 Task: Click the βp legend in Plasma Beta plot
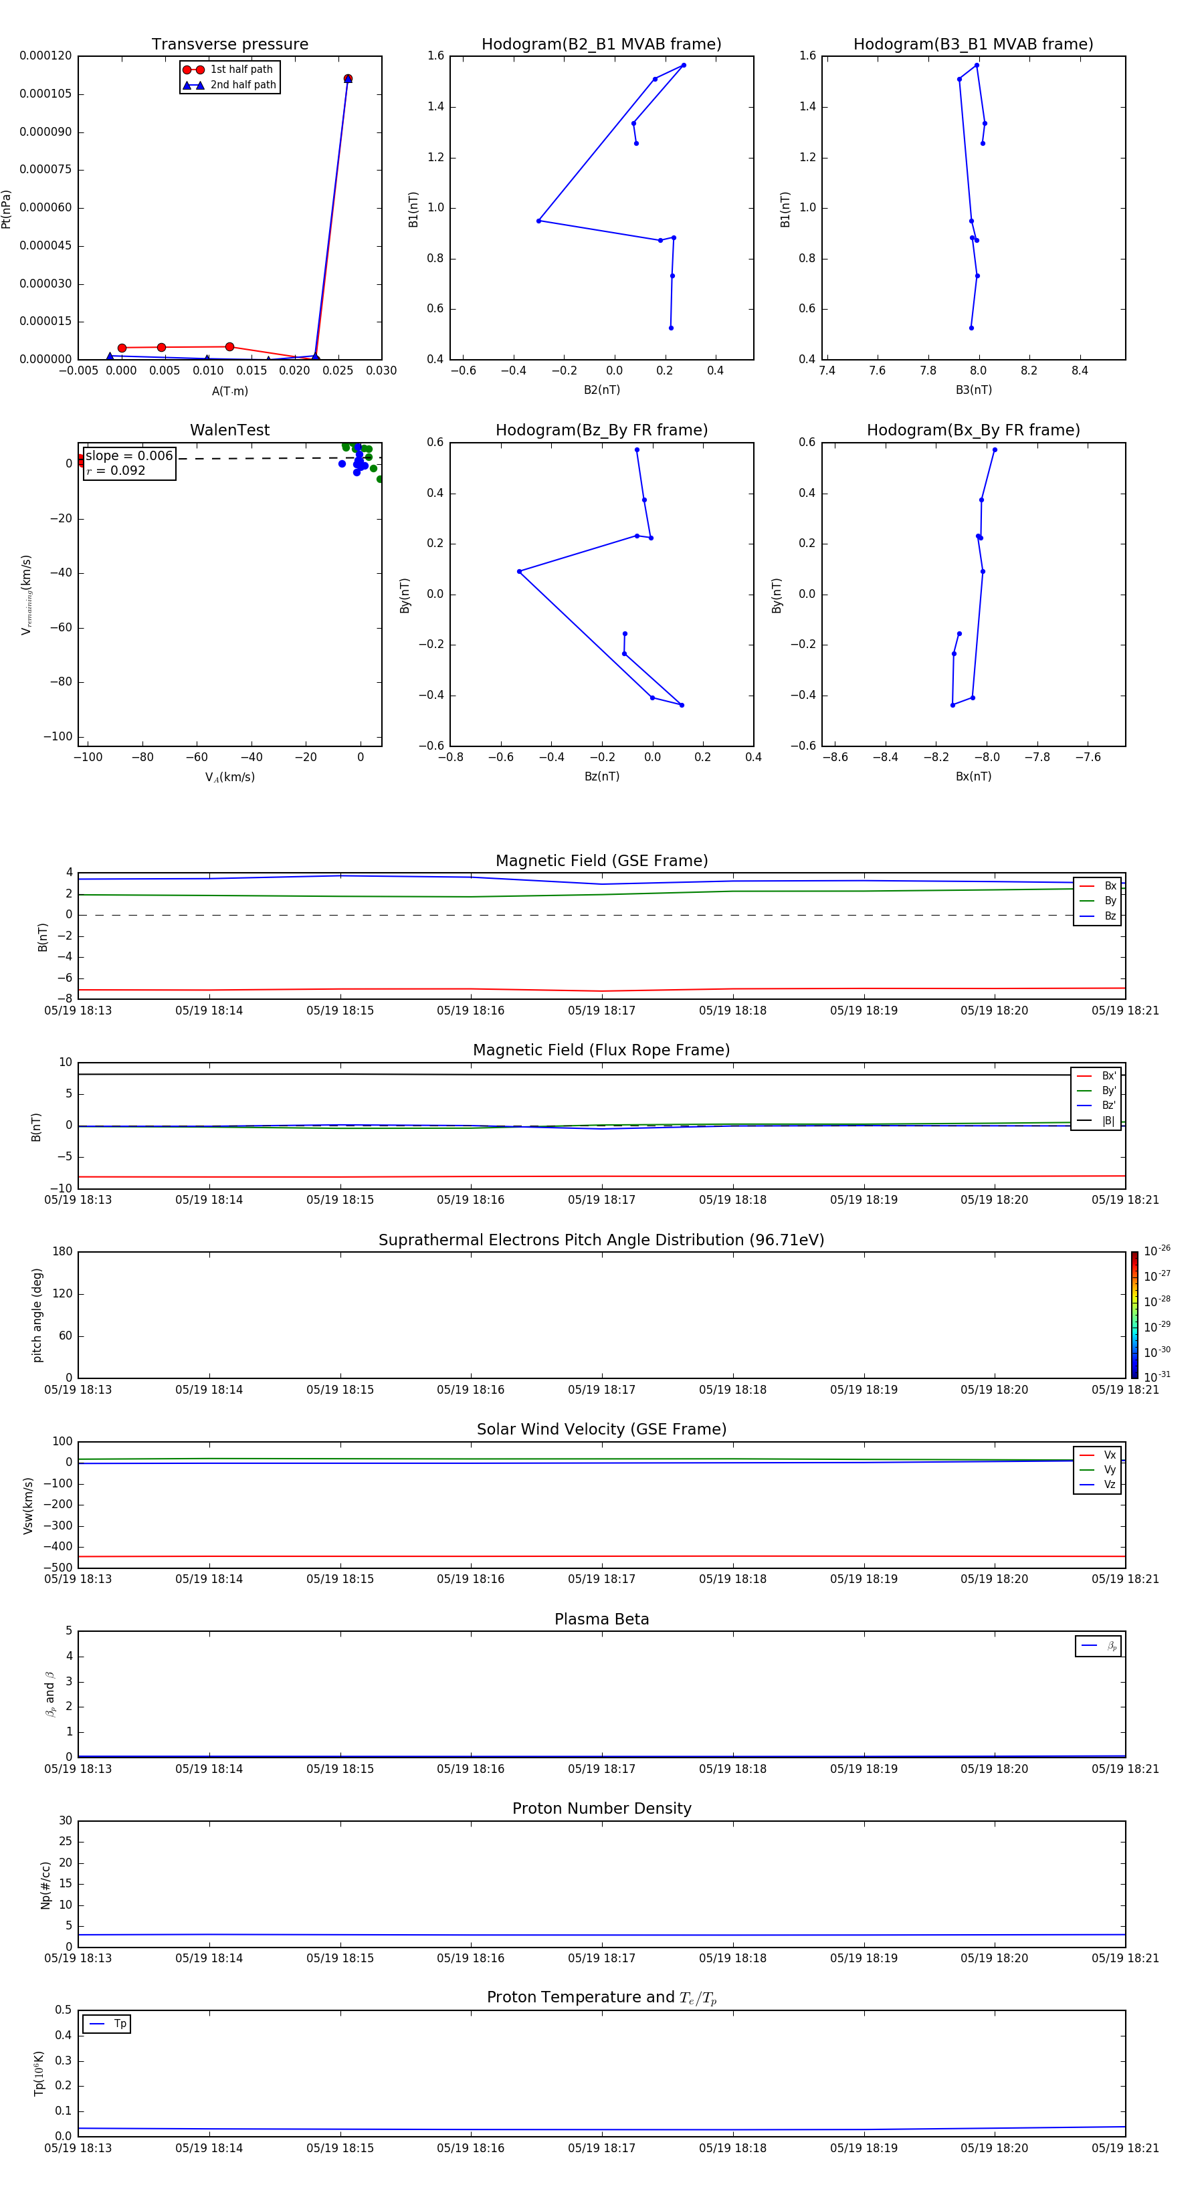coord(1098,1646)
